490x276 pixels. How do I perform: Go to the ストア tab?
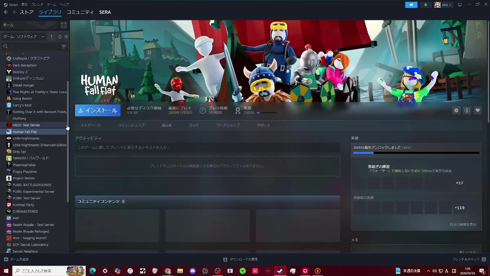point(26,12)
